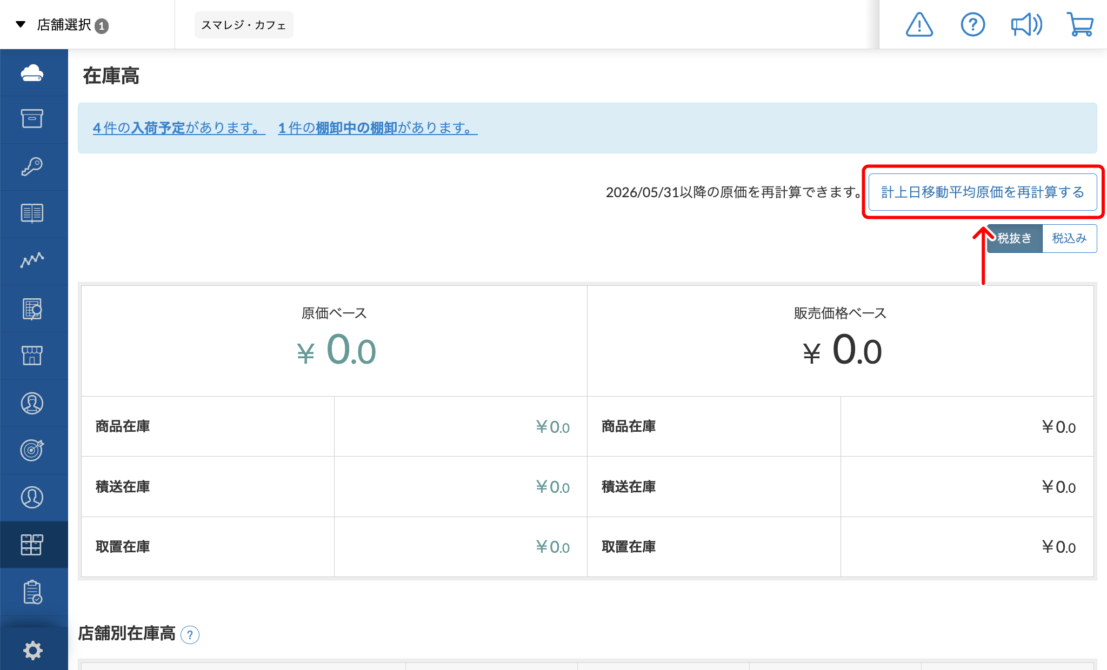Viewport: 1107px width, 670px height.
Task: Select the inventory shelves sidebar icon
Action: [x=32, y=545]
